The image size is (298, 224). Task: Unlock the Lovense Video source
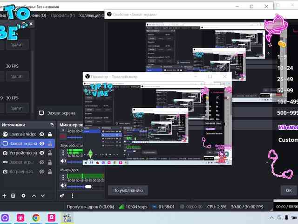50,134
